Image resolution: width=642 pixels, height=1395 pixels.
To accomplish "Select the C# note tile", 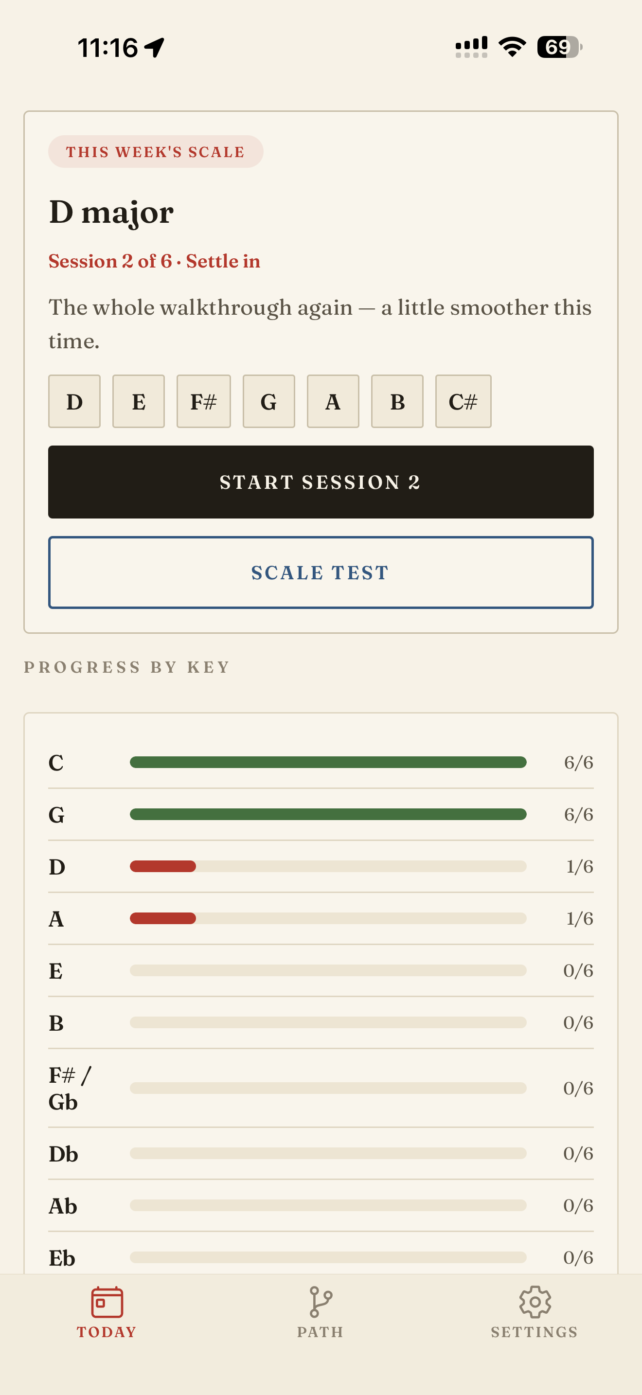I will (464, 401).
